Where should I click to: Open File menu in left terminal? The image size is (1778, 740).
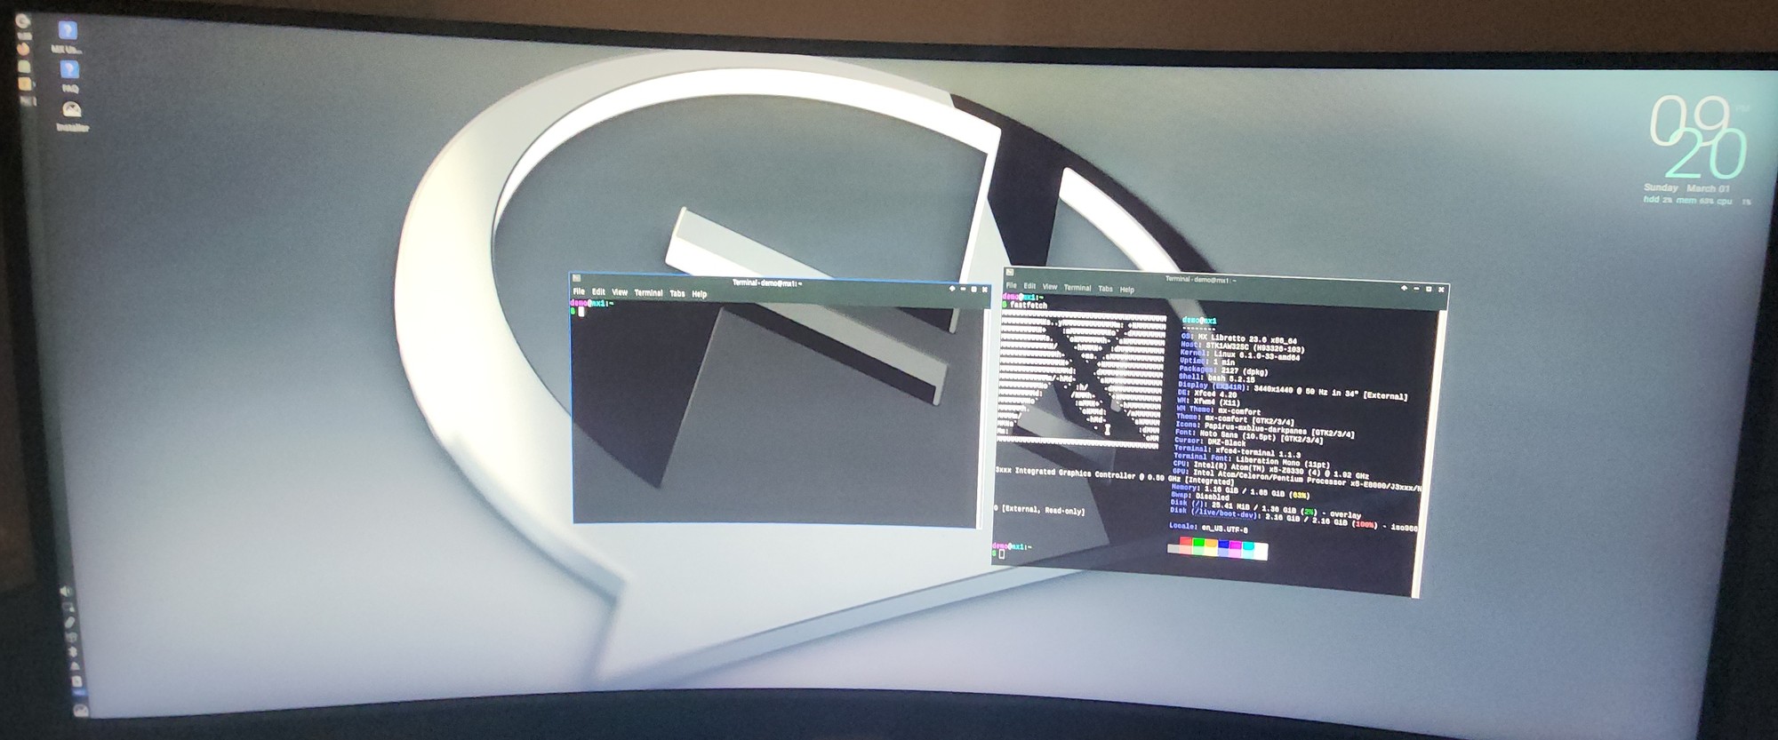pyautogui.click(x=579, y=291)
